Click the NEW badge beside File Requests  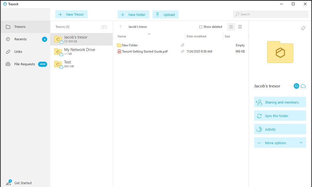pyautogui.click(x=42, y=64)
